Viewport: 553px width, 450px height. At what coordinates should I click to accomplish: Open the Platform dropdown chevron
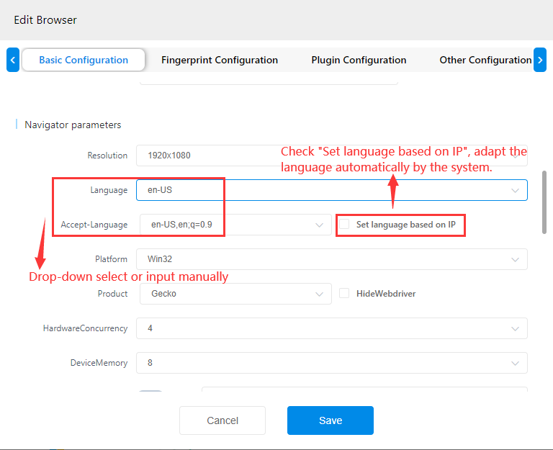pos(515,260)
